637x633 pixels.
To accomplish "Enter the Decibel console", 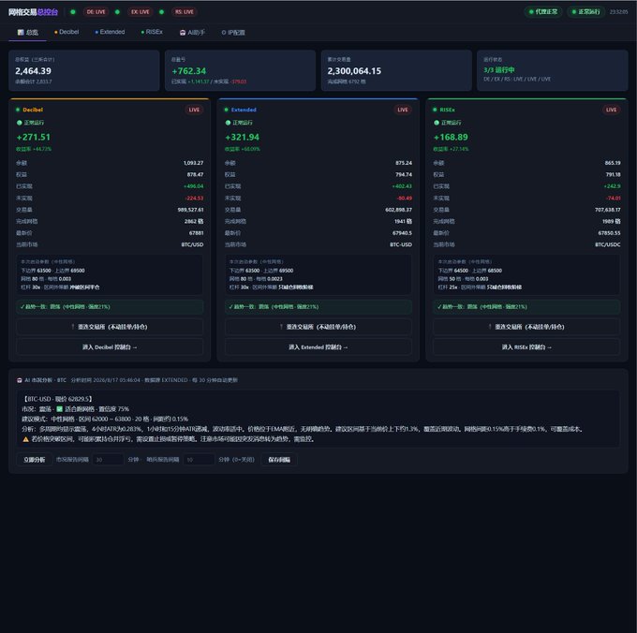I will [x=110, y=347].
